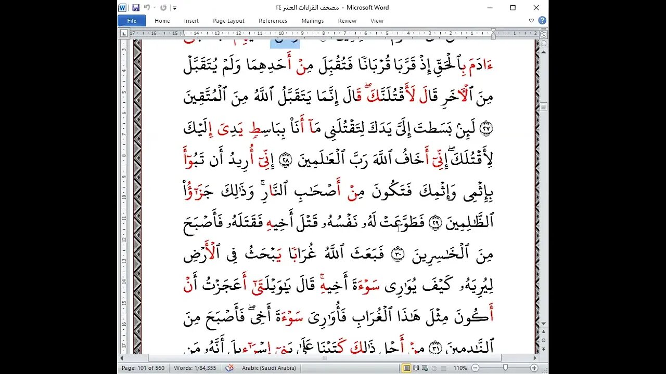Viewport: 666px width, 374px height.
Task: Click the Word application icon in title bar
Action: (122, 8)
